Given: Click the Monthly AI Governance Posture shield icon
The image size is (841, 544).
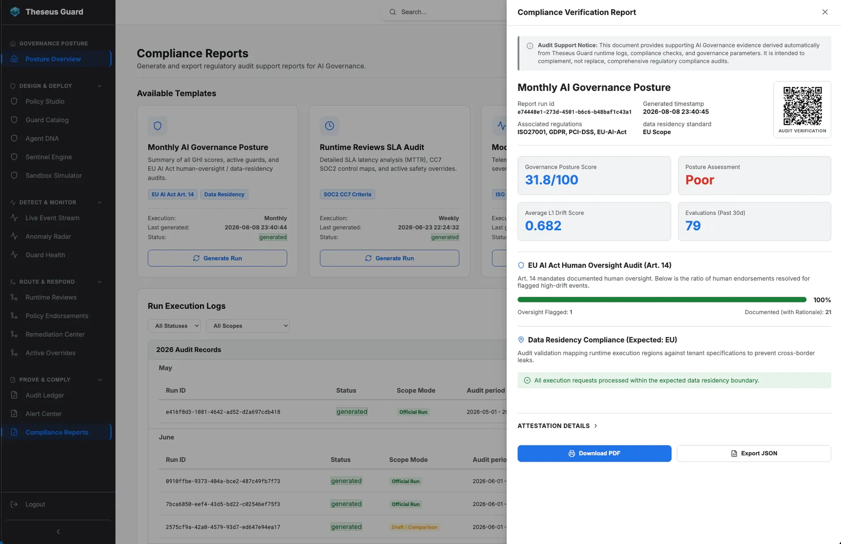Looking at the screenshot, I should point(157,126).
